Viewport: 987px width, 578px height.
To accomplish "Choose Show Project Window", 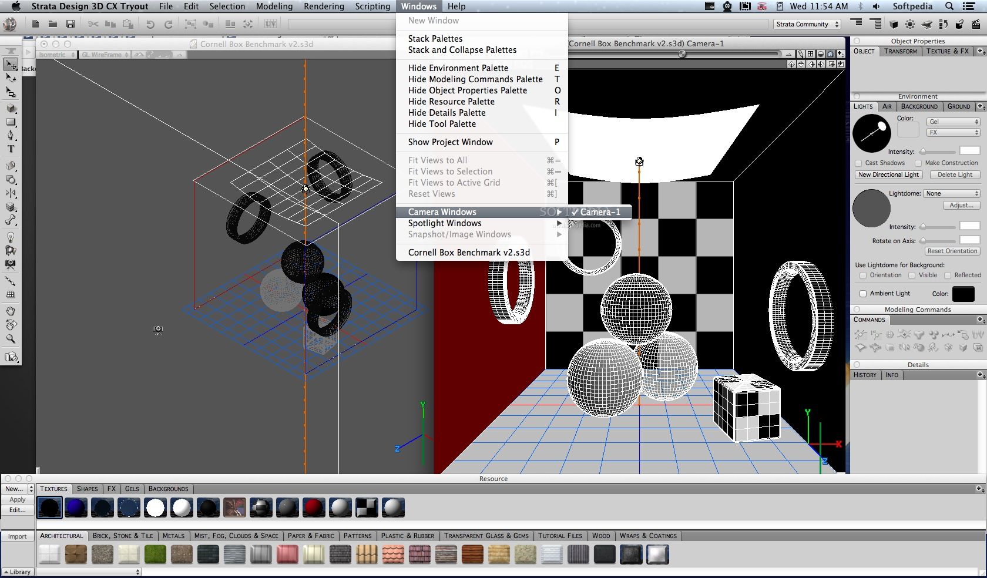I will click(x=450, y=142).
